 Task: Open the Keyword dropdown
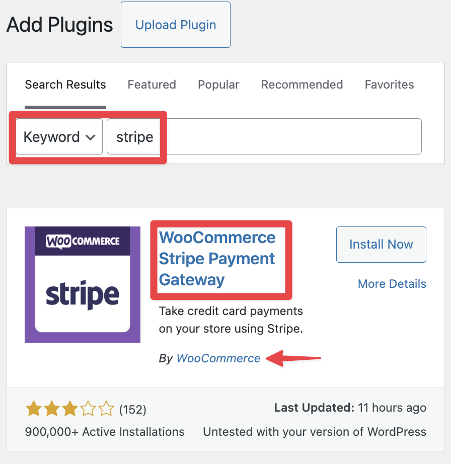click(x=58, y=136)
